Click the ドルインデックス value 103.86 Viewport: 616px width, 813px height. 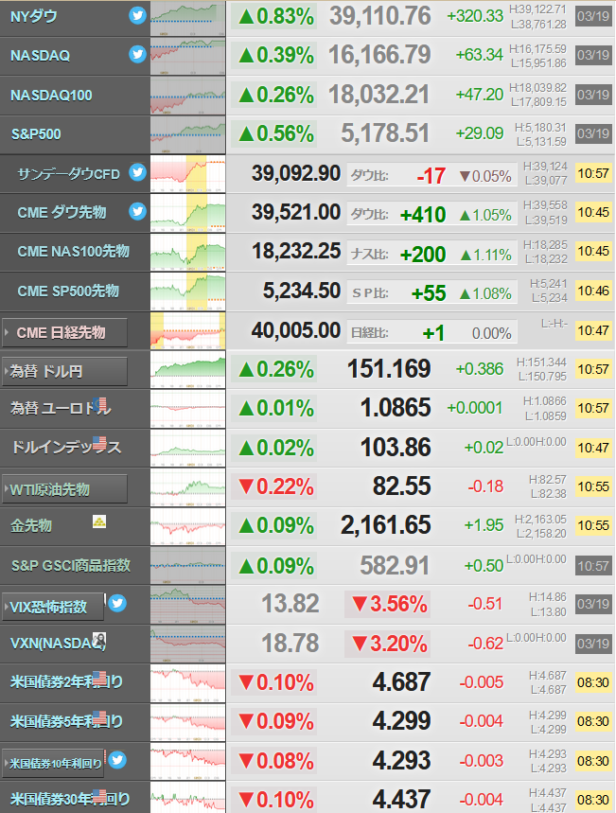pyautogui.click(x=396, y=448)
